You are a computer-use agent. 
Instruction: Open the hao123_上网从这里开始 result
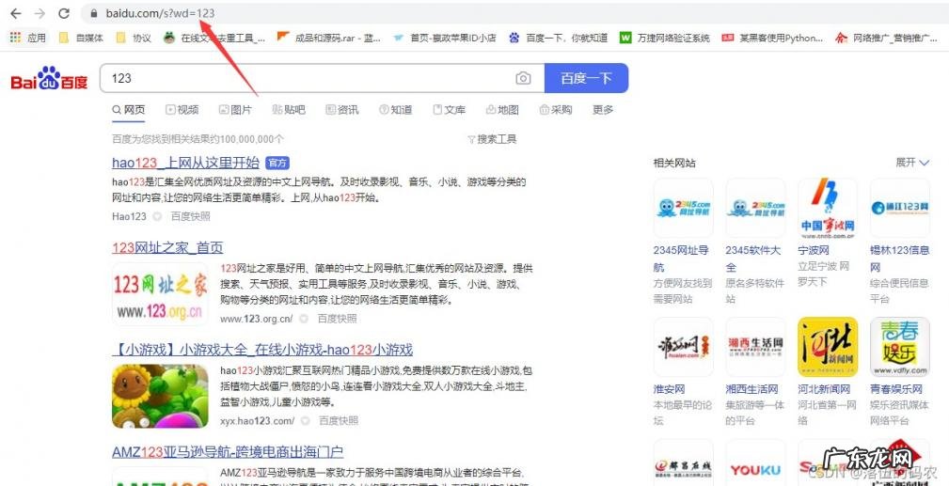pyautogui.click(x=186, y=163)
